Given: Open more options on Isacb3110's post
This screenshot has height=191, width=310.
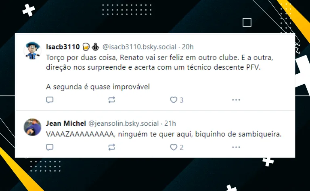Looking at the screenshot, I should click(236, 100).
